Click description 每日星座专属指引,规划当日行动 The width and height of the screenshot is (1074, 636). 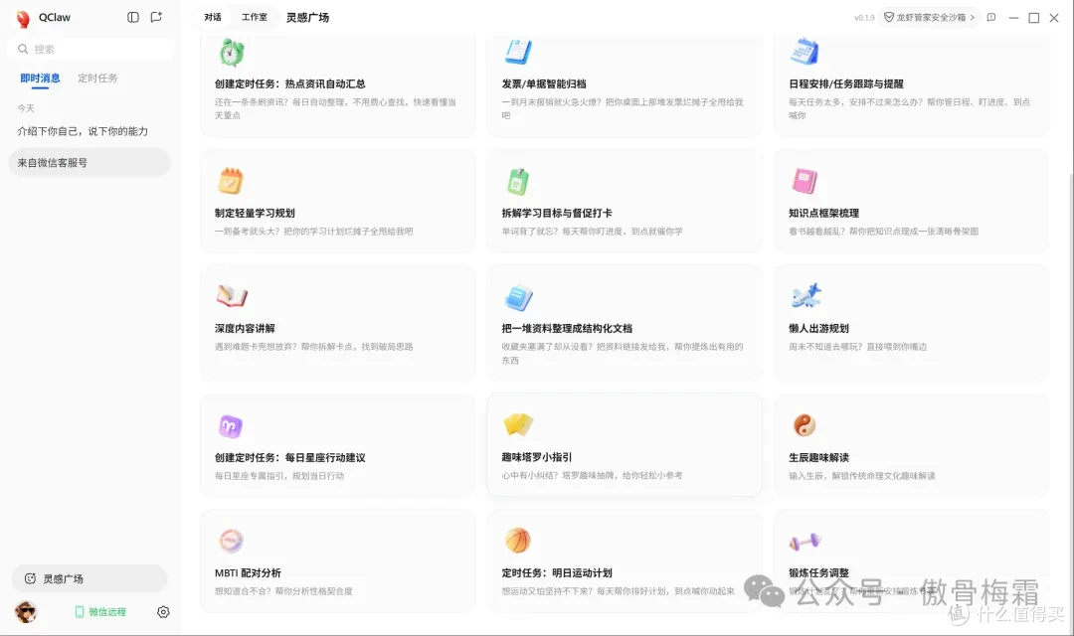279,475
